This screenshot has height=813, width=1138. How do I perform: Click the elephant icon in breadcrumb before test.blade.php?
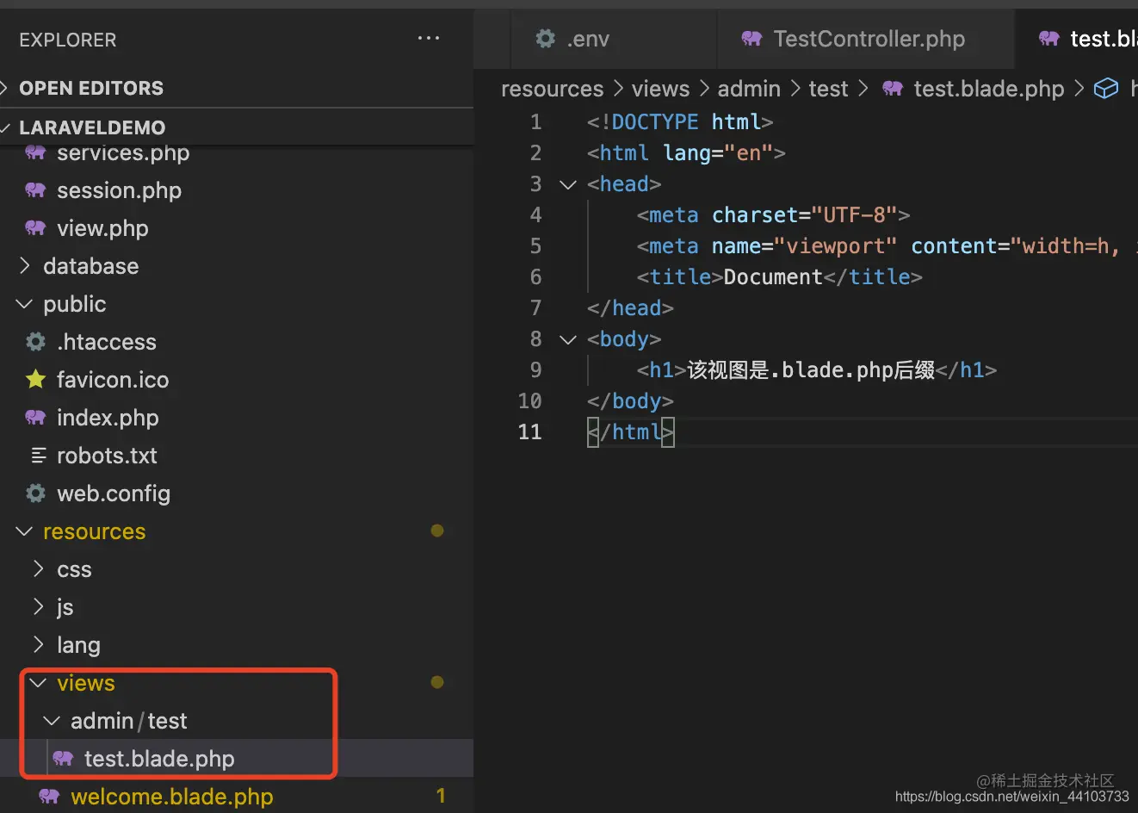tap(893, 89)
